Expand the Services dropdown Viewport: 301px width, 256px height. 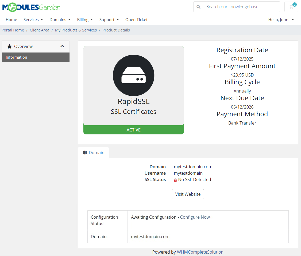click(x=33, y=19)
